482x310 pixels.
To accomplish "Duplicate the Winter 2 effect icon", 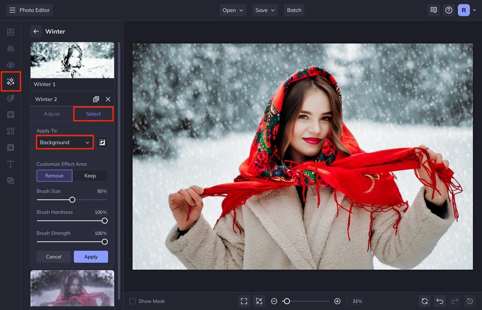I will 96,99.
